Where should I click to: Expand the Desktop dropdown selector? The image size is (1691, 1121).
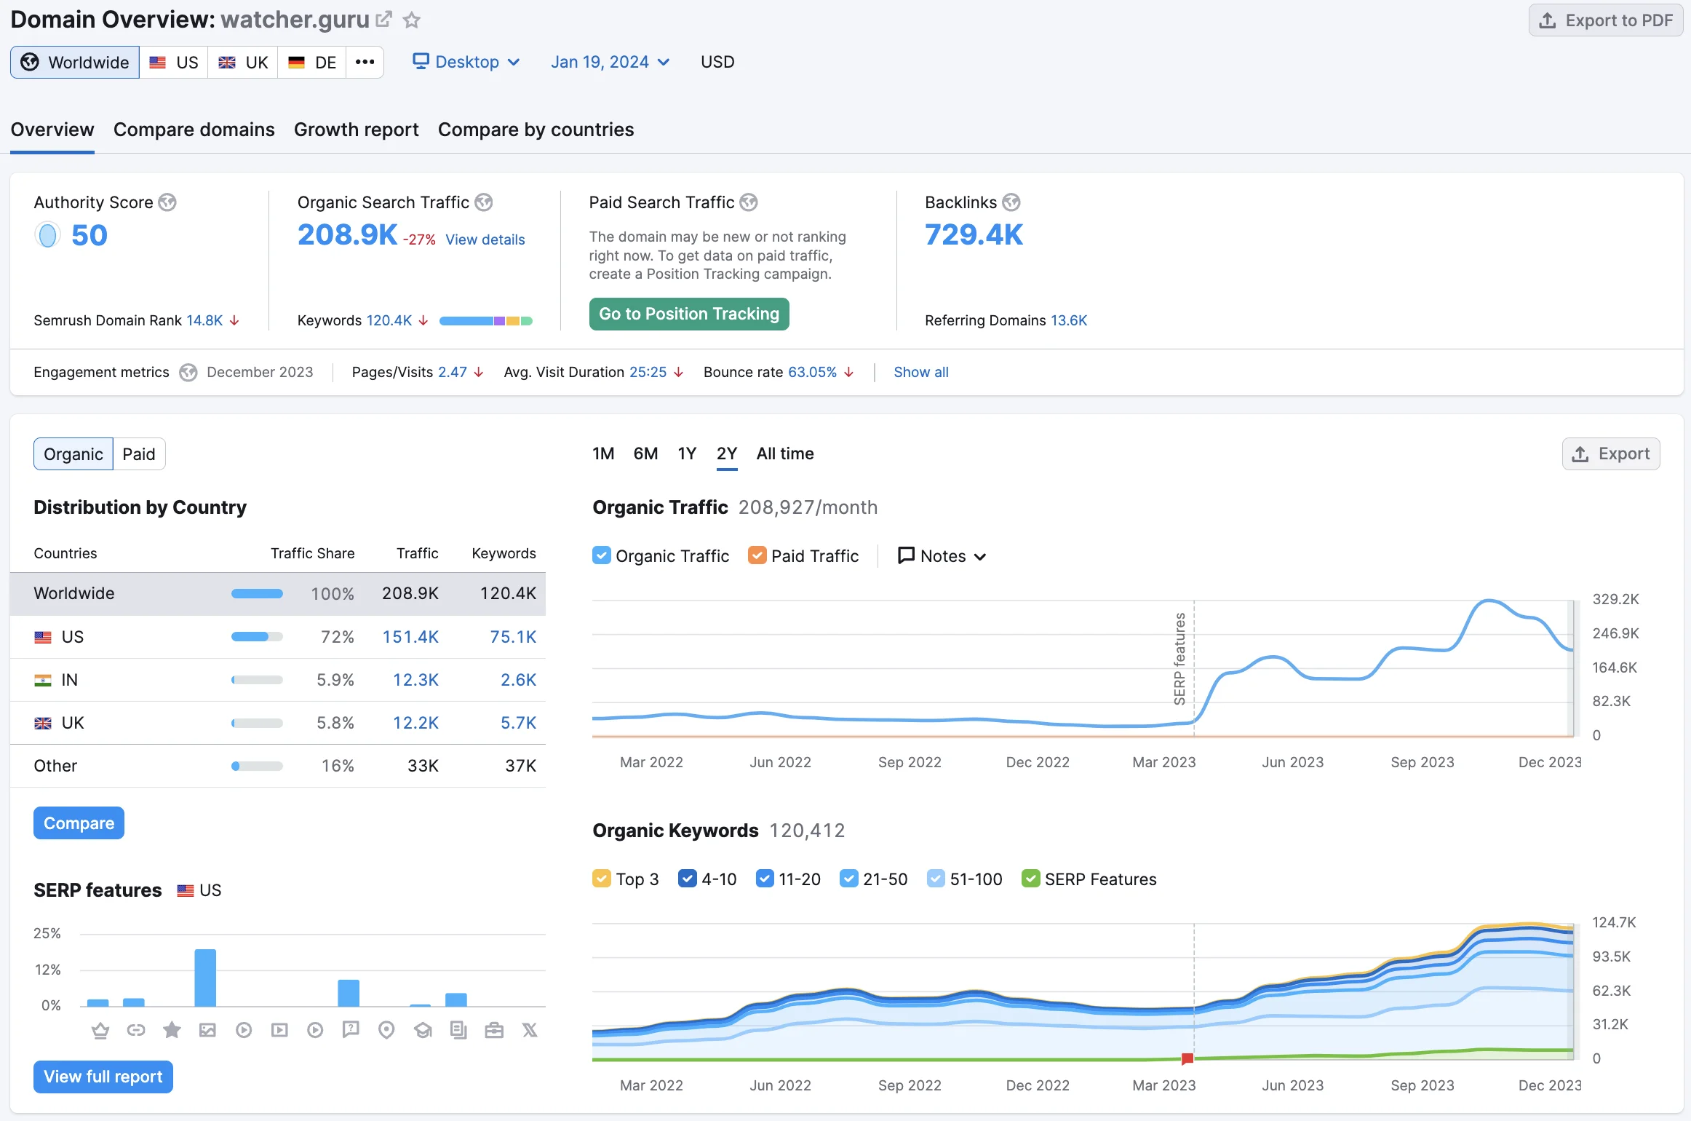465,60
